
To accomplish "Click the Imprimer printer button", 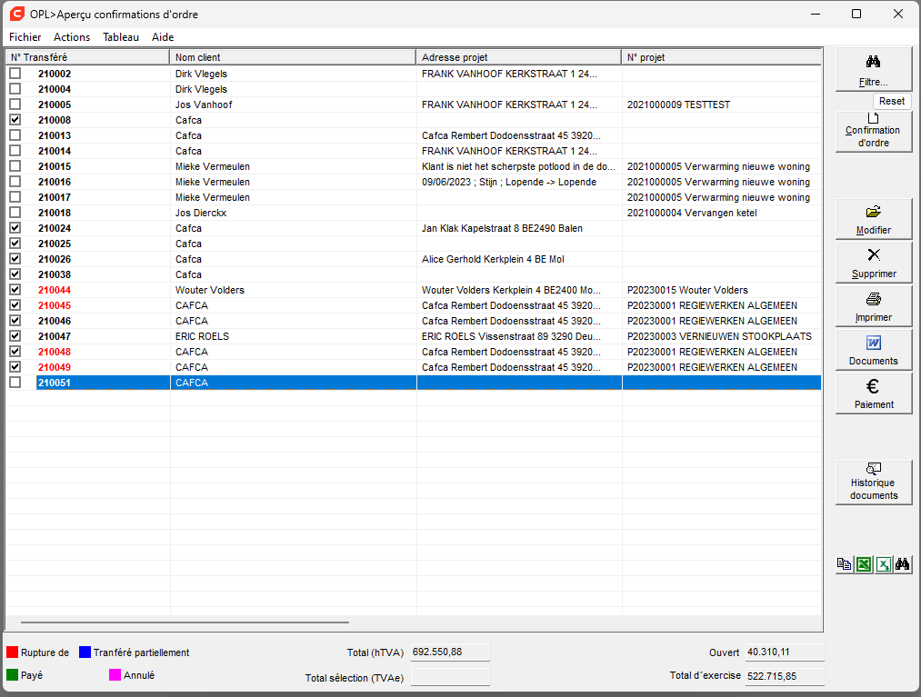I will coord(874,306).
